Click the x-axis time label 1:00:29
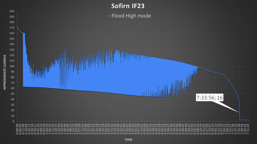The width and height of the screenshot is (257, 144). point(47,129)
